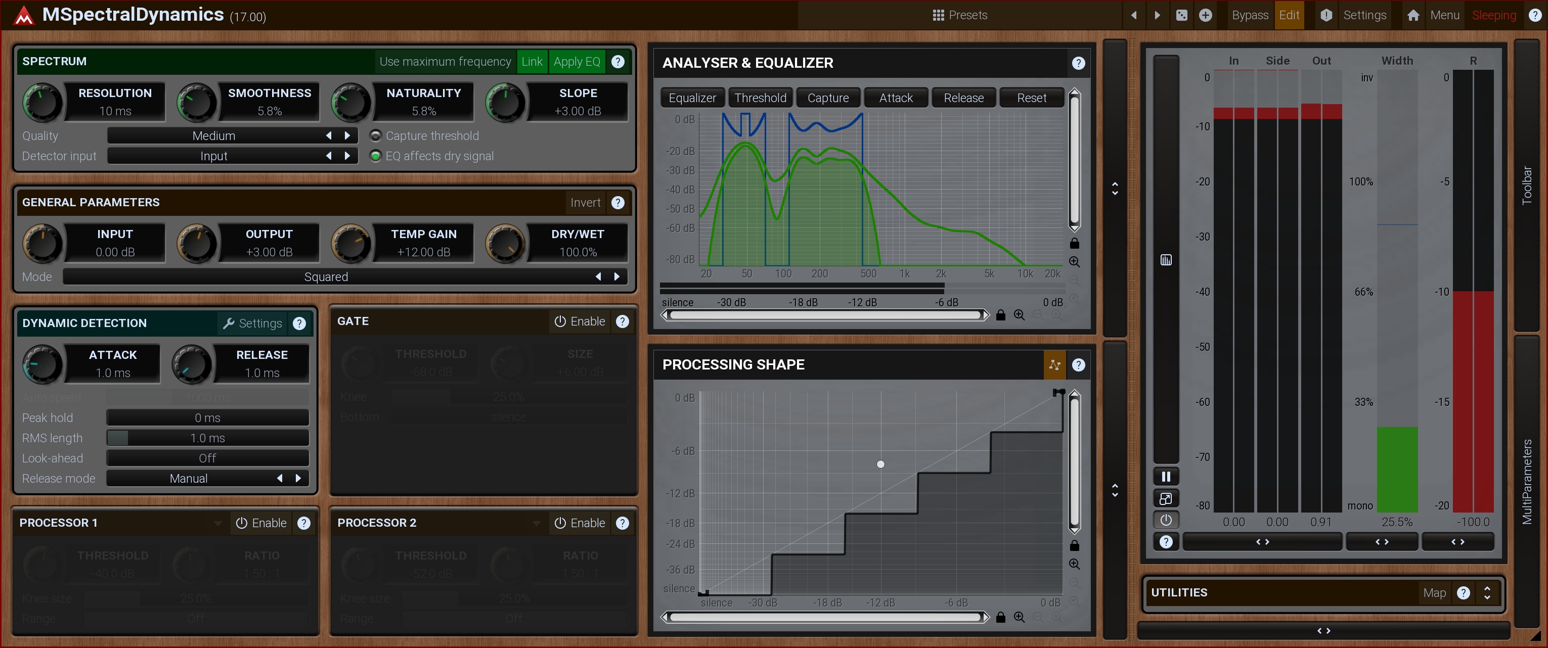Click the lock icon beside the analyser graph

1075,243
